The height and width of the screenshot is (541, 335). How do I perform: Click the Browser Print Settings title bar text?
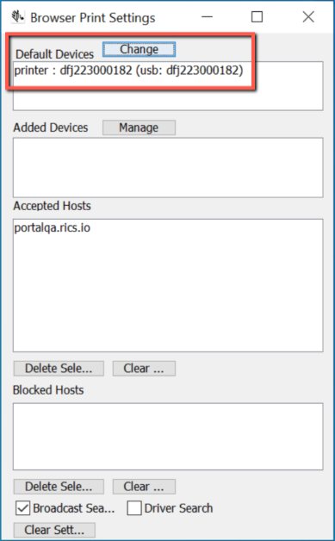pyautogui.click(x=93, y=18)
